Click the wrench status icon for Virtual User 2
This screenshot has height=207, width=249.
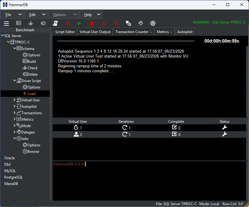224,134
